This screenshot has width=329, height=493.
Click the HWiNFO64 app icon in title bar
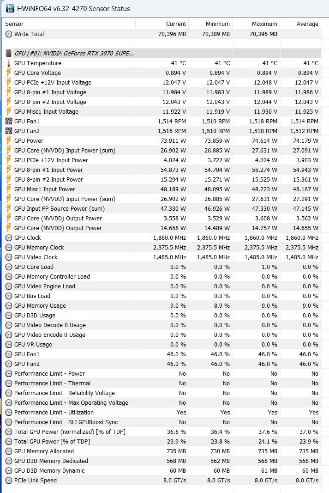tap(10, 8)
